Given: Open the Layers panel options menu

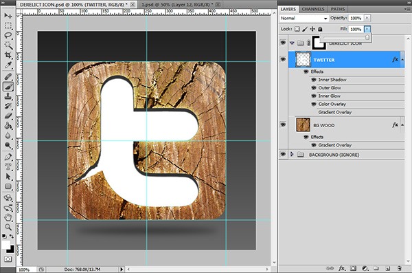Looking at the screenshot, I should coord(408,9).
